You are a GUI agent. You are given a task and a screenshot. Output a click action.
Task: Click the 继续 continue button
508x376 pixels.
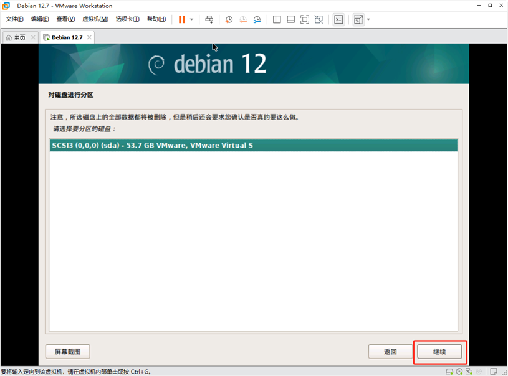tap(439, 352)
